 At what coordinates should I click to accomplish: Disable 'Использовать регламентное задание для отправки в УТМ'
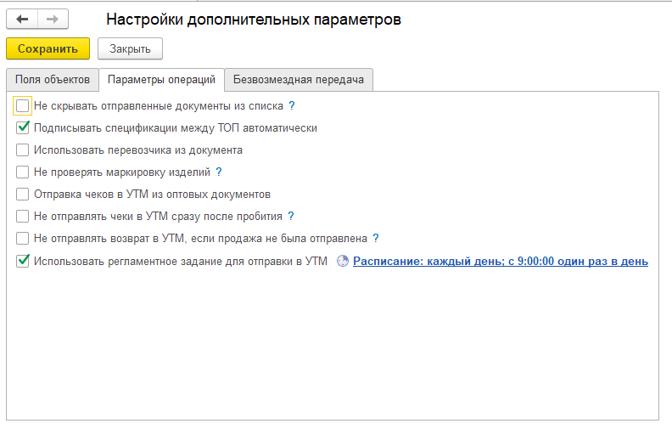(x=22, y=261)
